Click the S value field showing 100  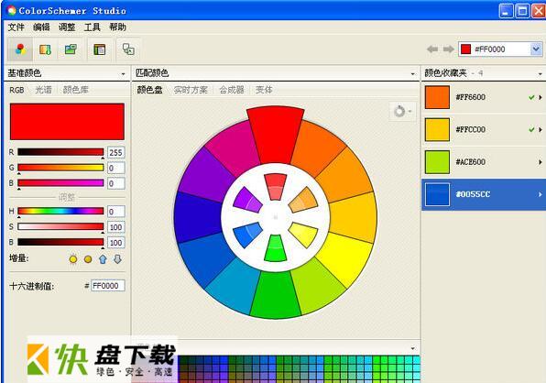coord(116,227)
